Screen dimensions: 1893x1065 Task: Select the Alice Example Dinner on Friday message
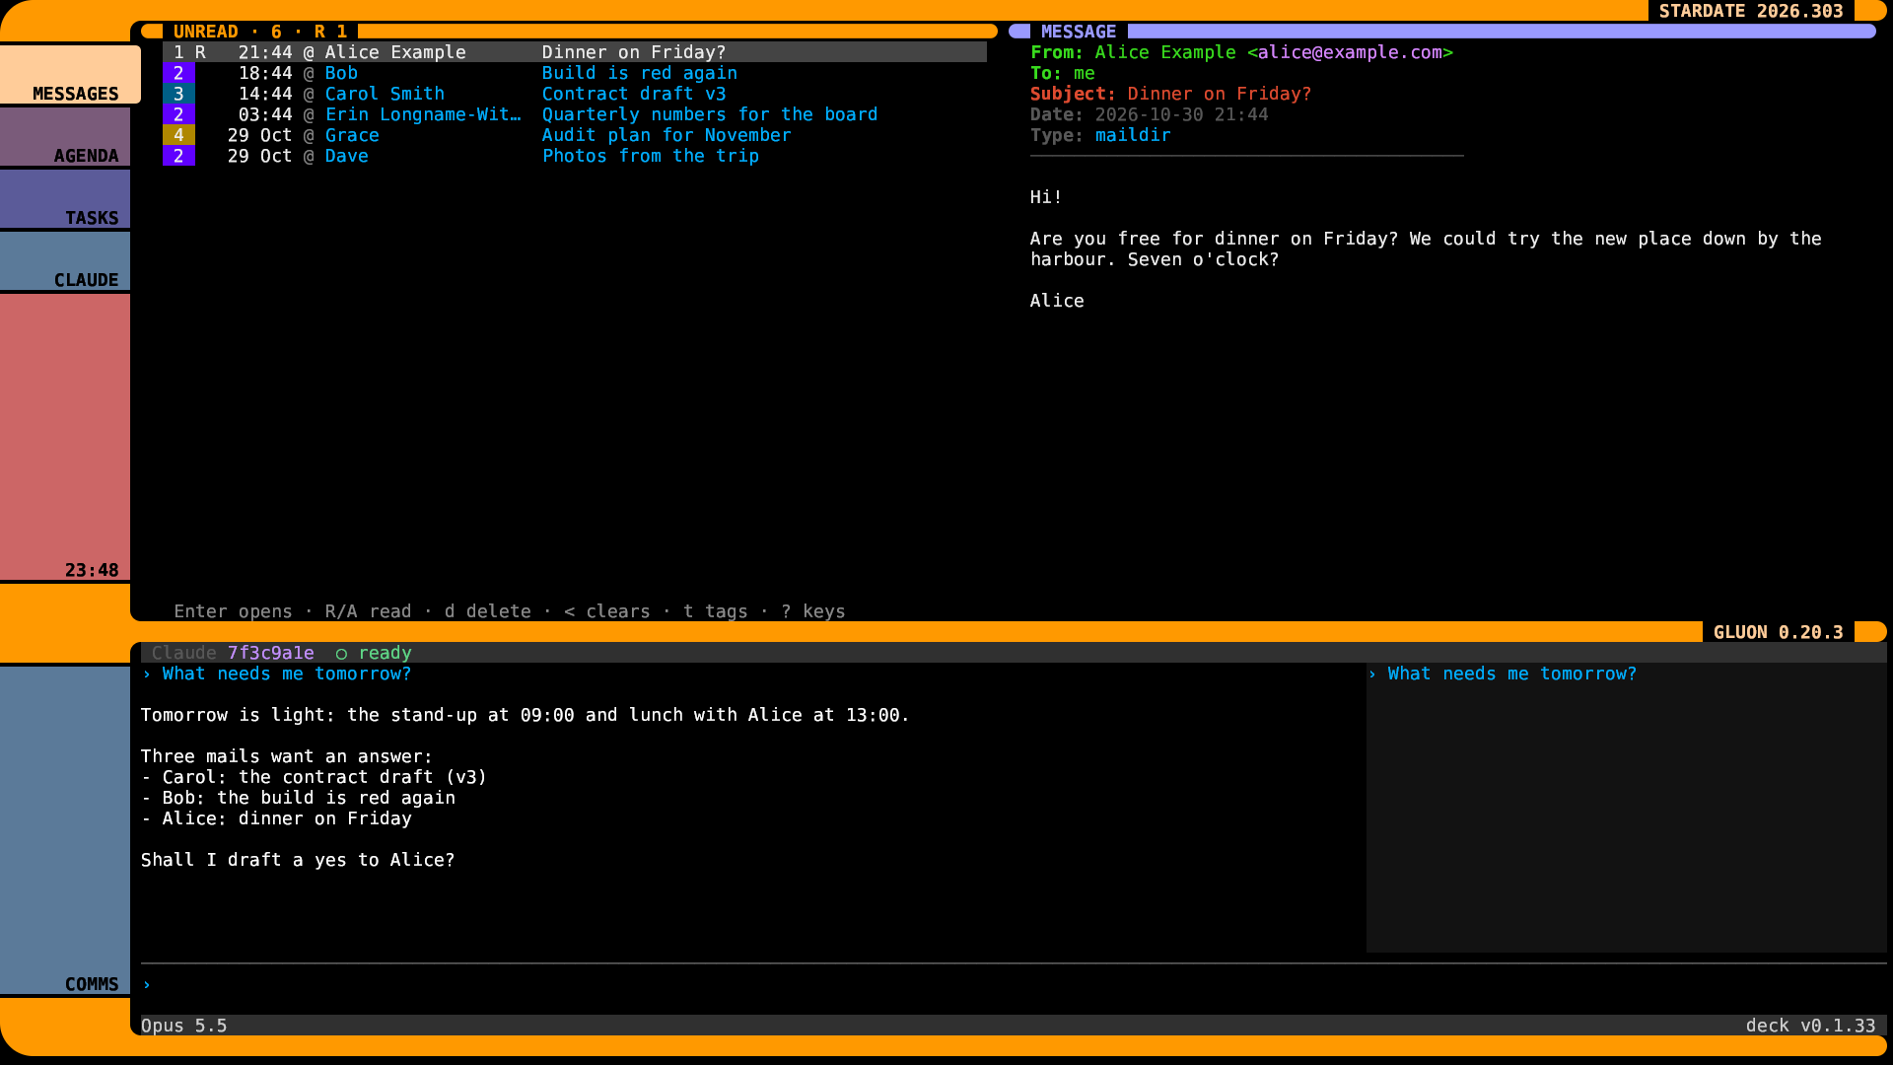point(575,52)
